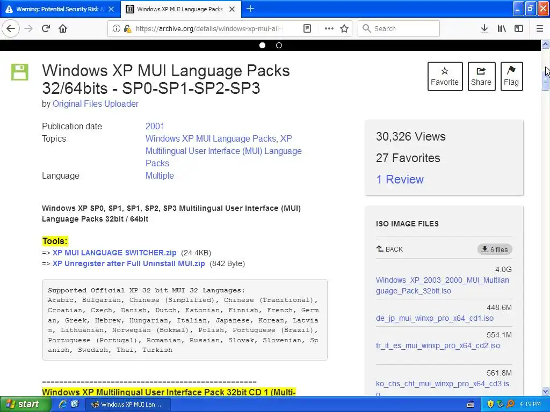This screenshot has height=412, width=550.
Task: Click the padlock connection warning icon
Action: [x=127, y=28]
